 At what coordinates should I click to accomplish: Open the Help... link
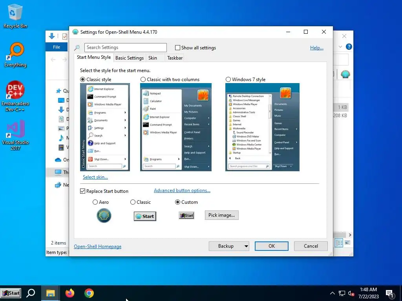tap(317, 47)
